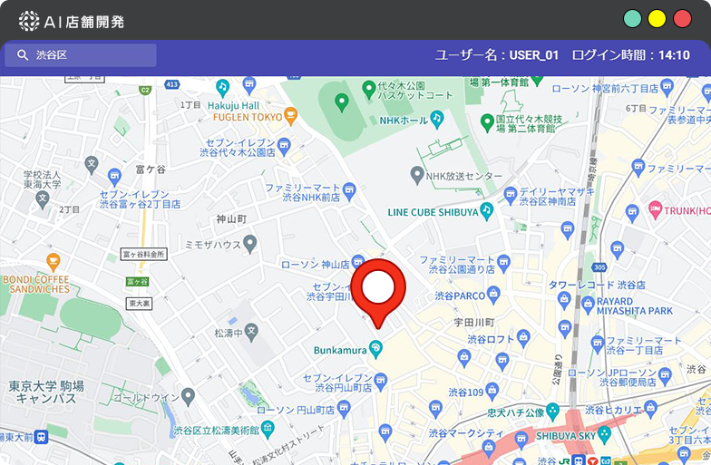Click the C2 expressway marker
711x465 pixels.
(x=145, y=91)
